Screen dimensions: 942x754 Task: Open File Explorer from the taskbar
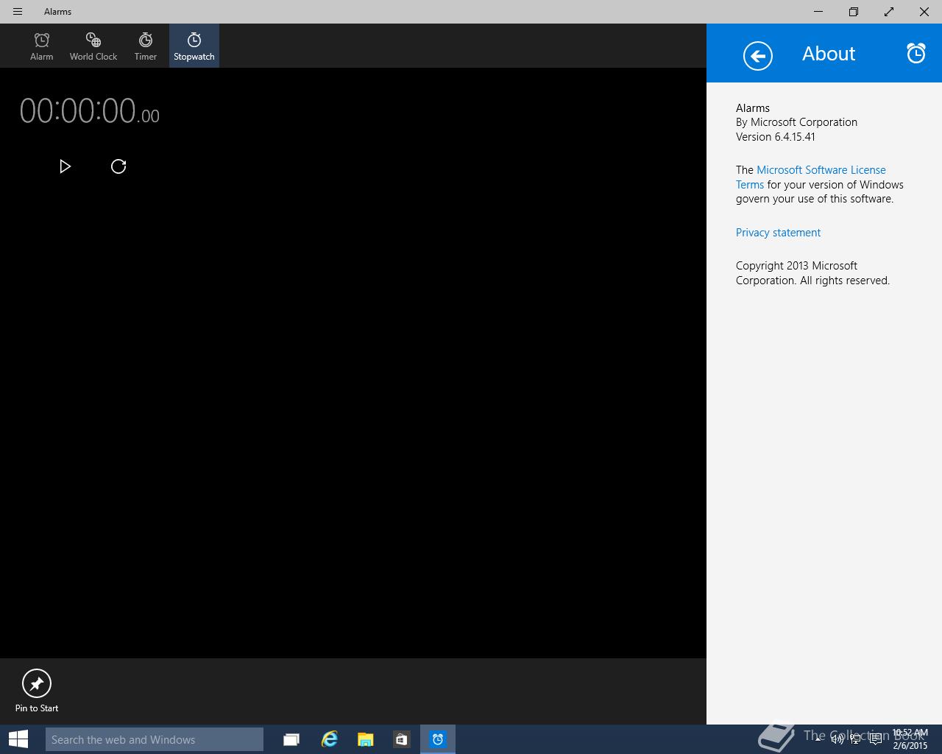click(365, 739)
